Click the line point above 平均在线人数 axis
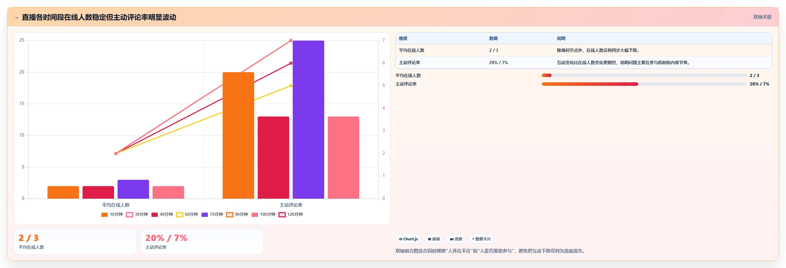786x268 pixels. pyautogui.click(x=116, y=153)
